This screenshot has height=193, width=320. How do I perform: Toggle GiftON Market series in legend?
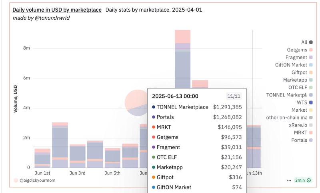click(294, 65)
